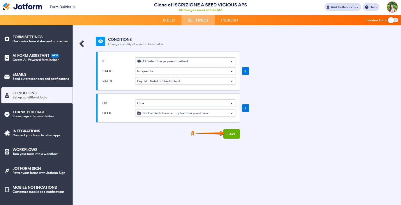The image size is (401, 205).
Task: Open the DO 'Hide' action dropdown
Action: [x=185, y=103]
